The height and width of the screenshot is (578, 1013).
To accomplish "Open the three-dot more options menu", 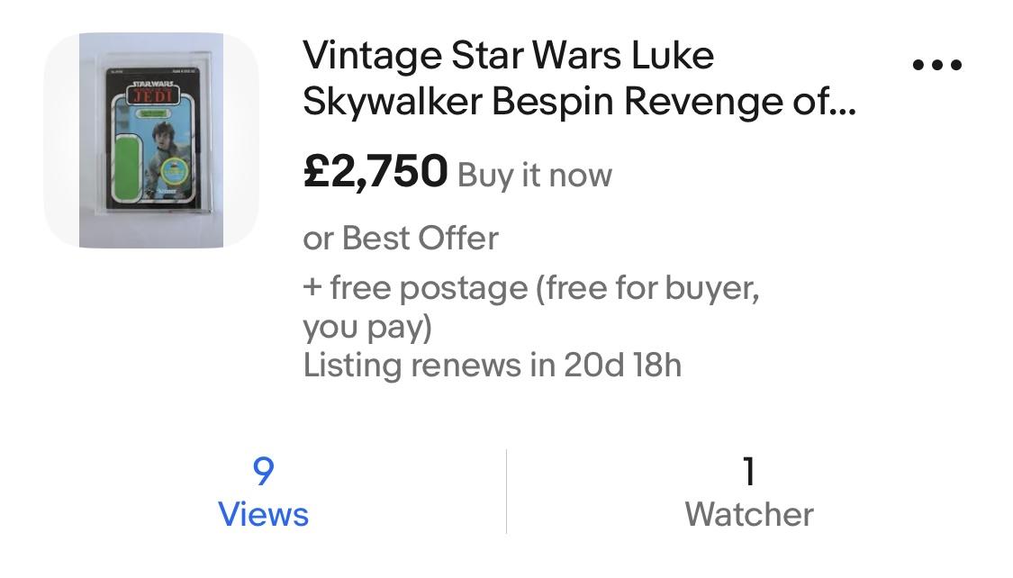I will tap(936, 65).
